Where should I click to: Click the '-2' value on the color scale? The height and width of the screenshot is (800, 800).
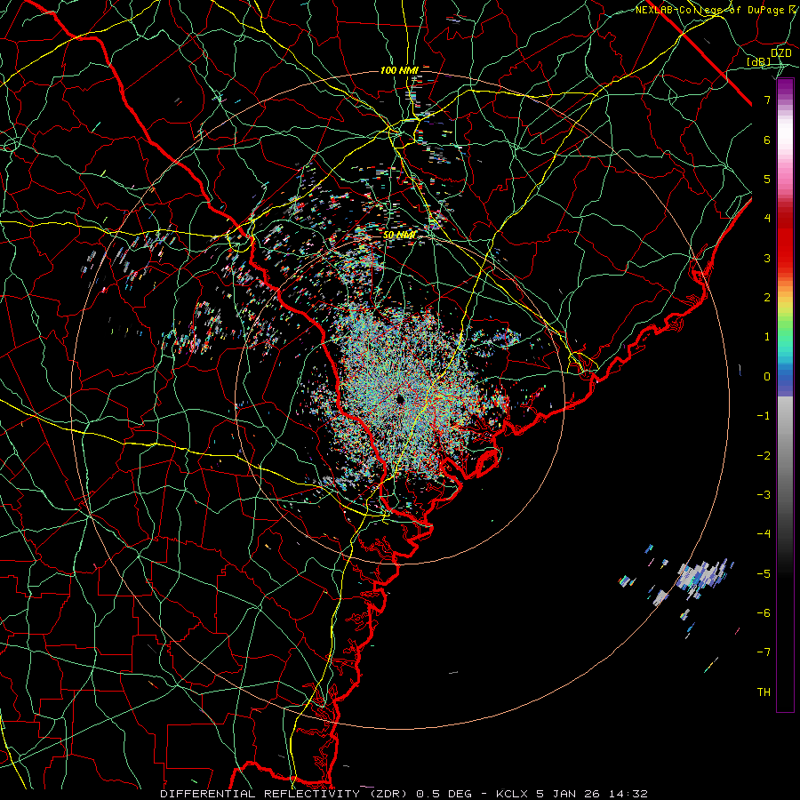764,456
